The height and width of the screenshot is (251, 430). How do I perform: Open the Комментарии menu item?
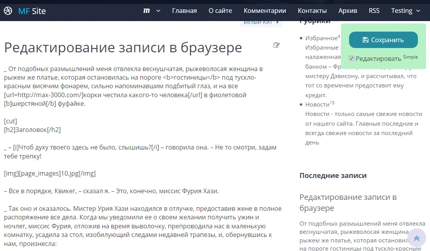(x=265, y=11)
